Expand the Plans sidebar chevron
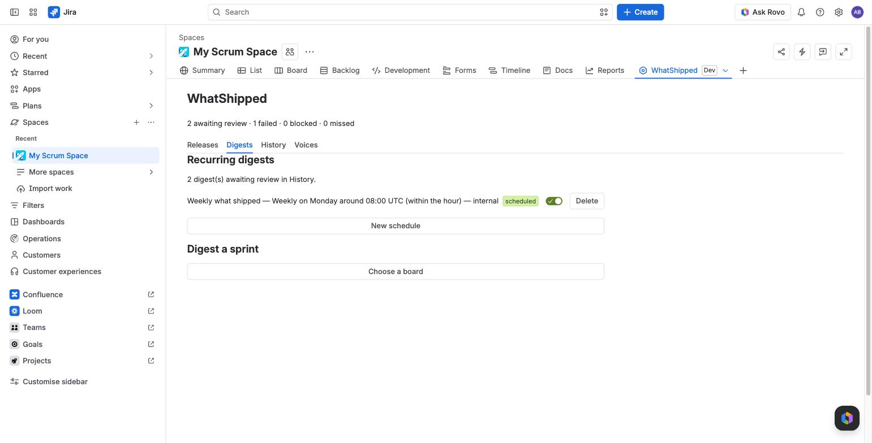 pos(151,106)
